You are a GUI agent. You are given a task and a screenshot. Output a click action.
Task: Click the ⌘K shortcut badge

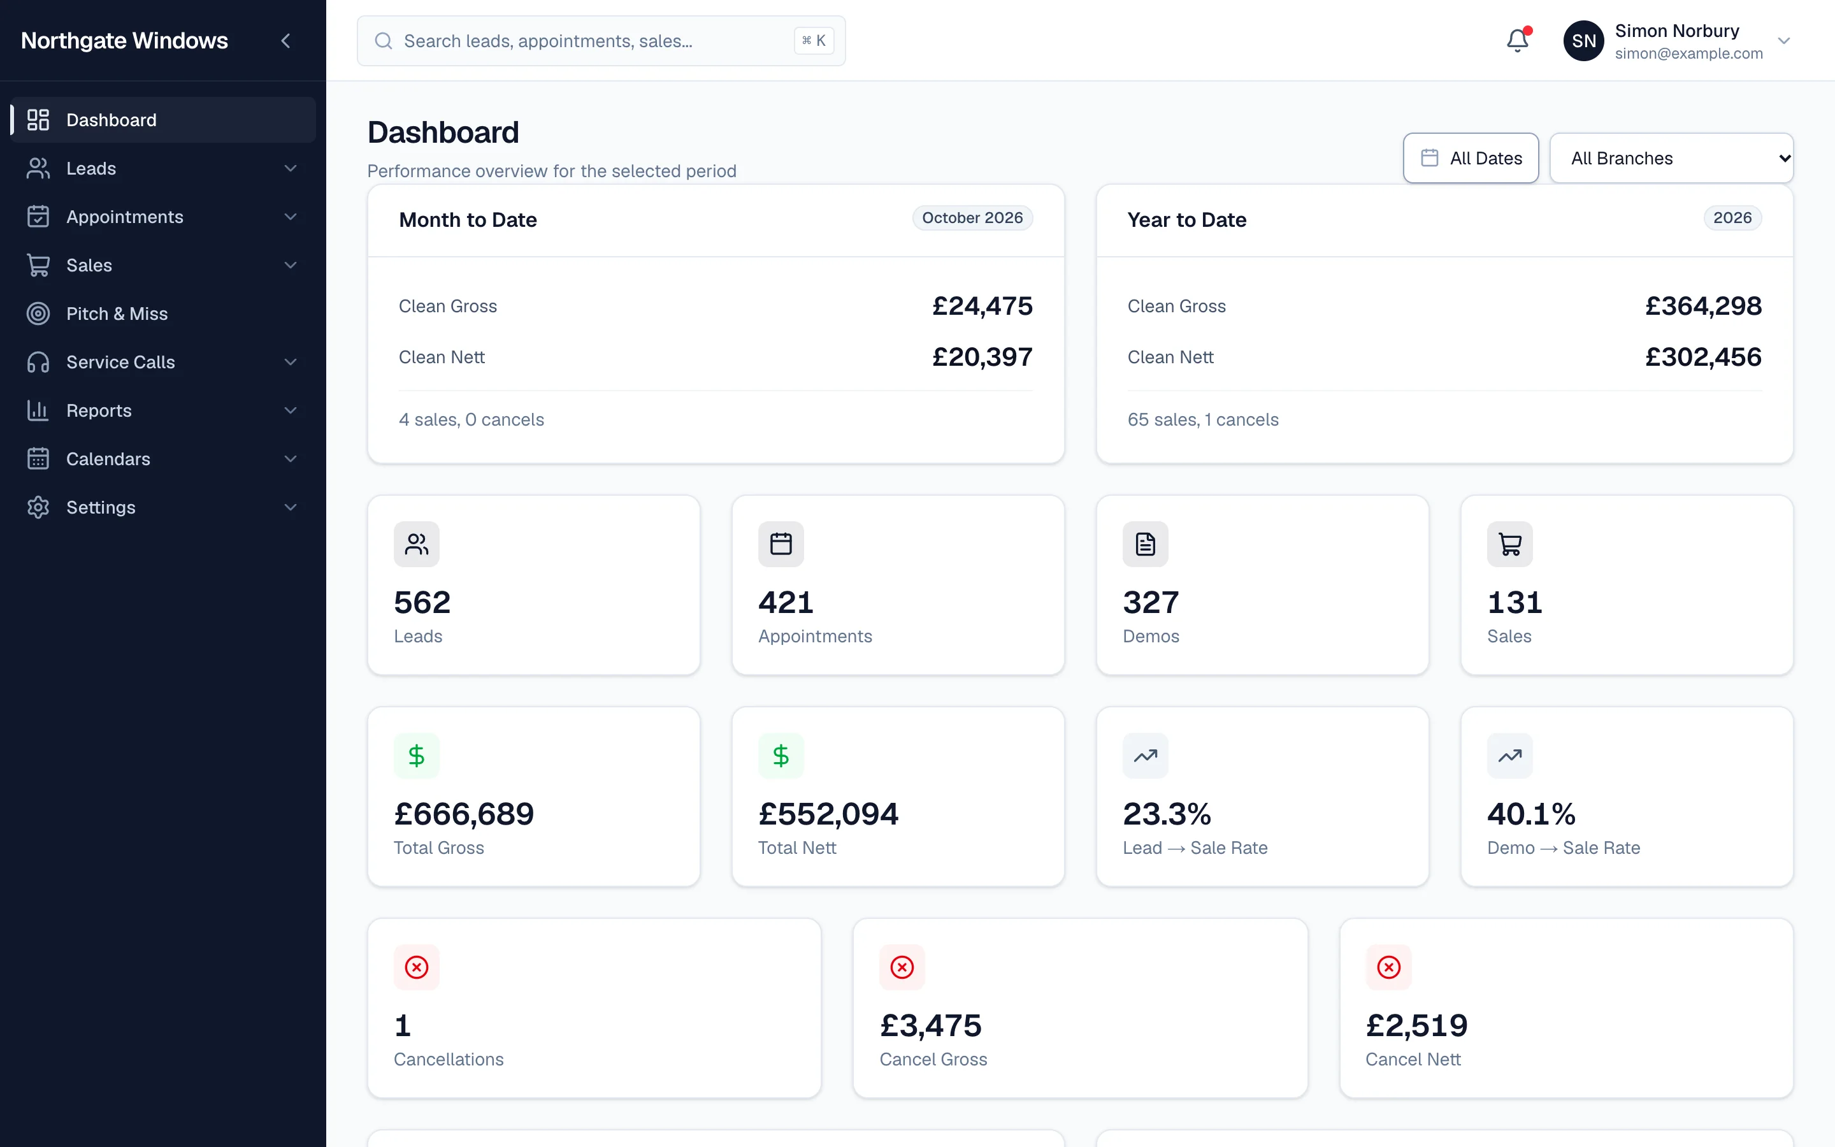click(x=814, y=41)
